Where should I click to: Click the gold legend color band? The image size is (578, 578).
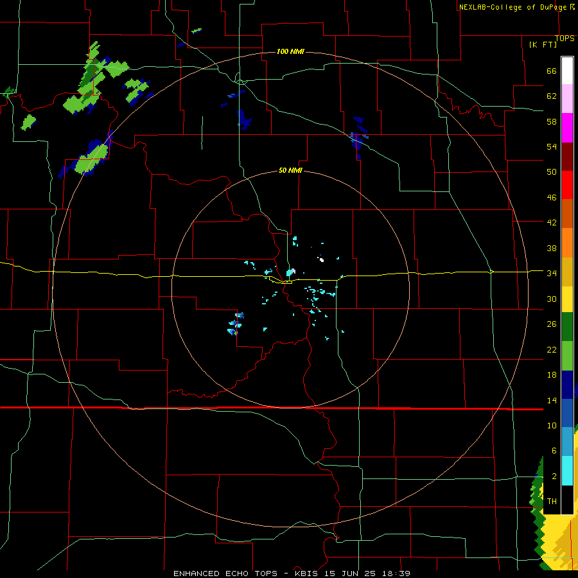[x=567, y=272]
